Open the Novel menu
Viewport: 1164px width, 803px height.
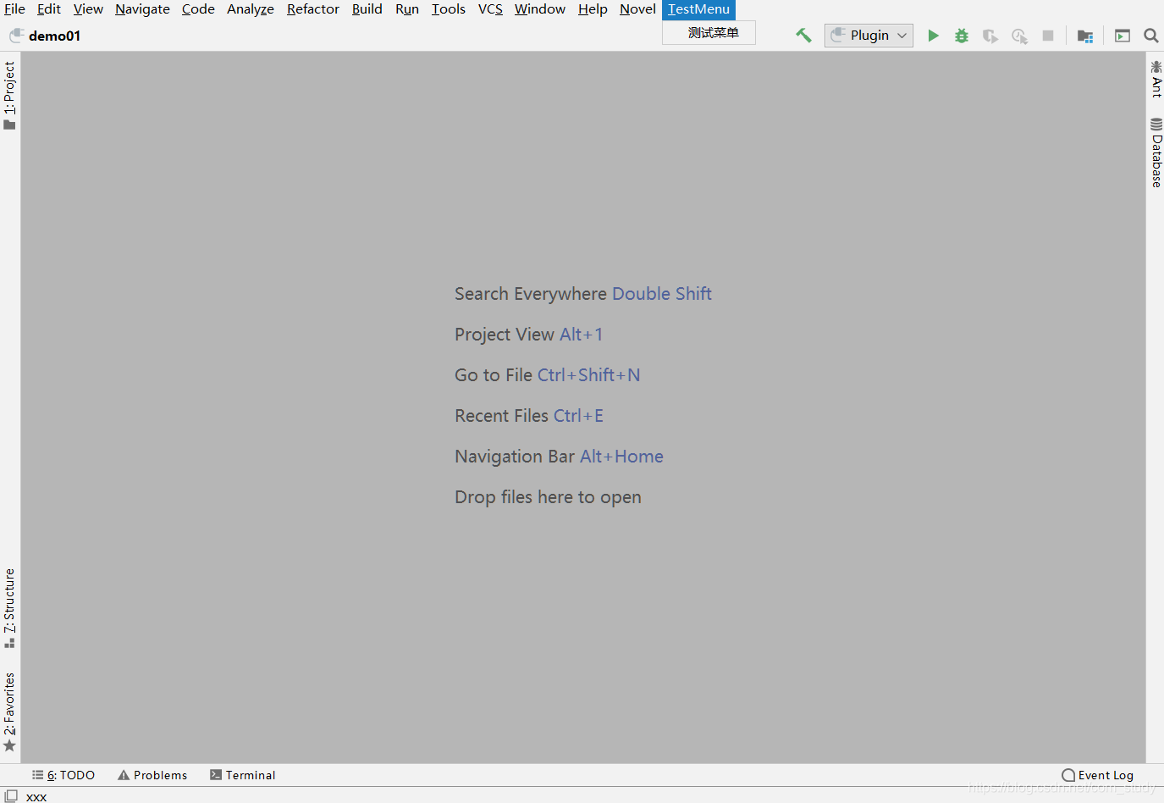(x=637, y=9)
